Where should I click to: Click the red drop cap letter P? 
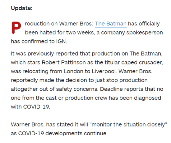16,28
